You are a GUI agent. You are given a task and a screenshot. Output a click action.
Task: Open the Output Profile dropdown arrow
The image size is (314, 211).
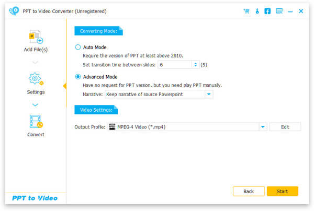pos(262,127)
